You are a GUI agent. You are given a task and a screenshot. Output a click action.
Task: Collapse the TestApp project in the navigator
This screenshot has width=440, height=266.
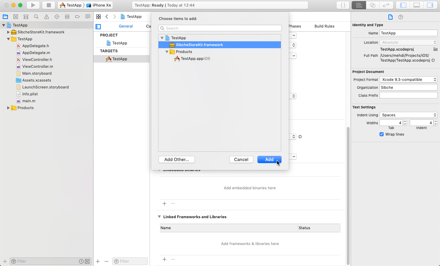click(x=4, y=25)
